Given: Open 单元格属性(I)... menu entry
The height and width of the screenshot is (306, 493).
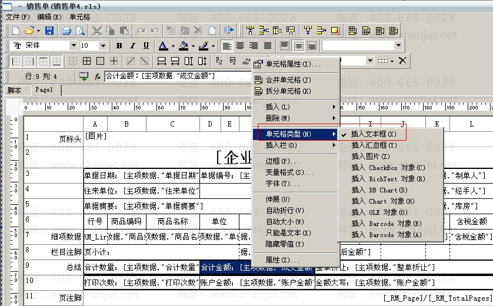Looking at the screenshot, I should click(292, 64).
